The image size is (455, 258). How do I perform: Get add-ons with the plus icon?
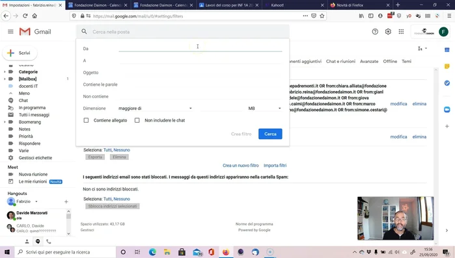[447, 126]
